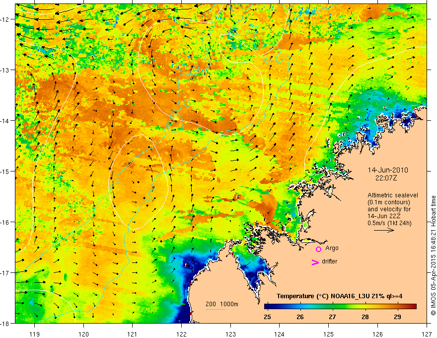The image size is (437, 338).
Task: Click color bar tick label 26
Action: [300, 317]
